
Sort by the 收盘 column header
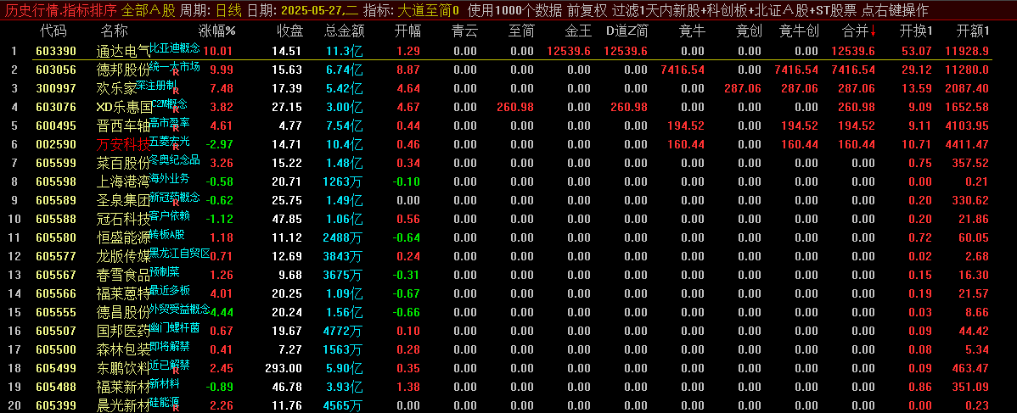(289, 31)
